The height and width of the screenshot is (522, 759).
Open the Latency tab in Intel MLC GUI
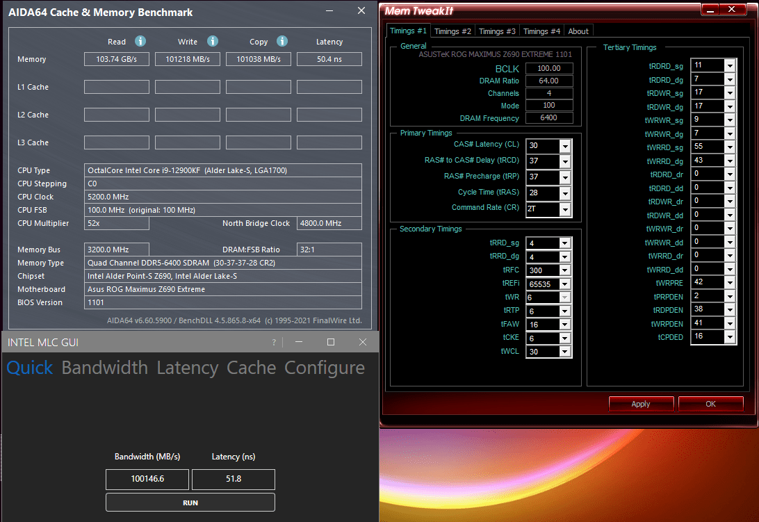(x=188, y=368)
